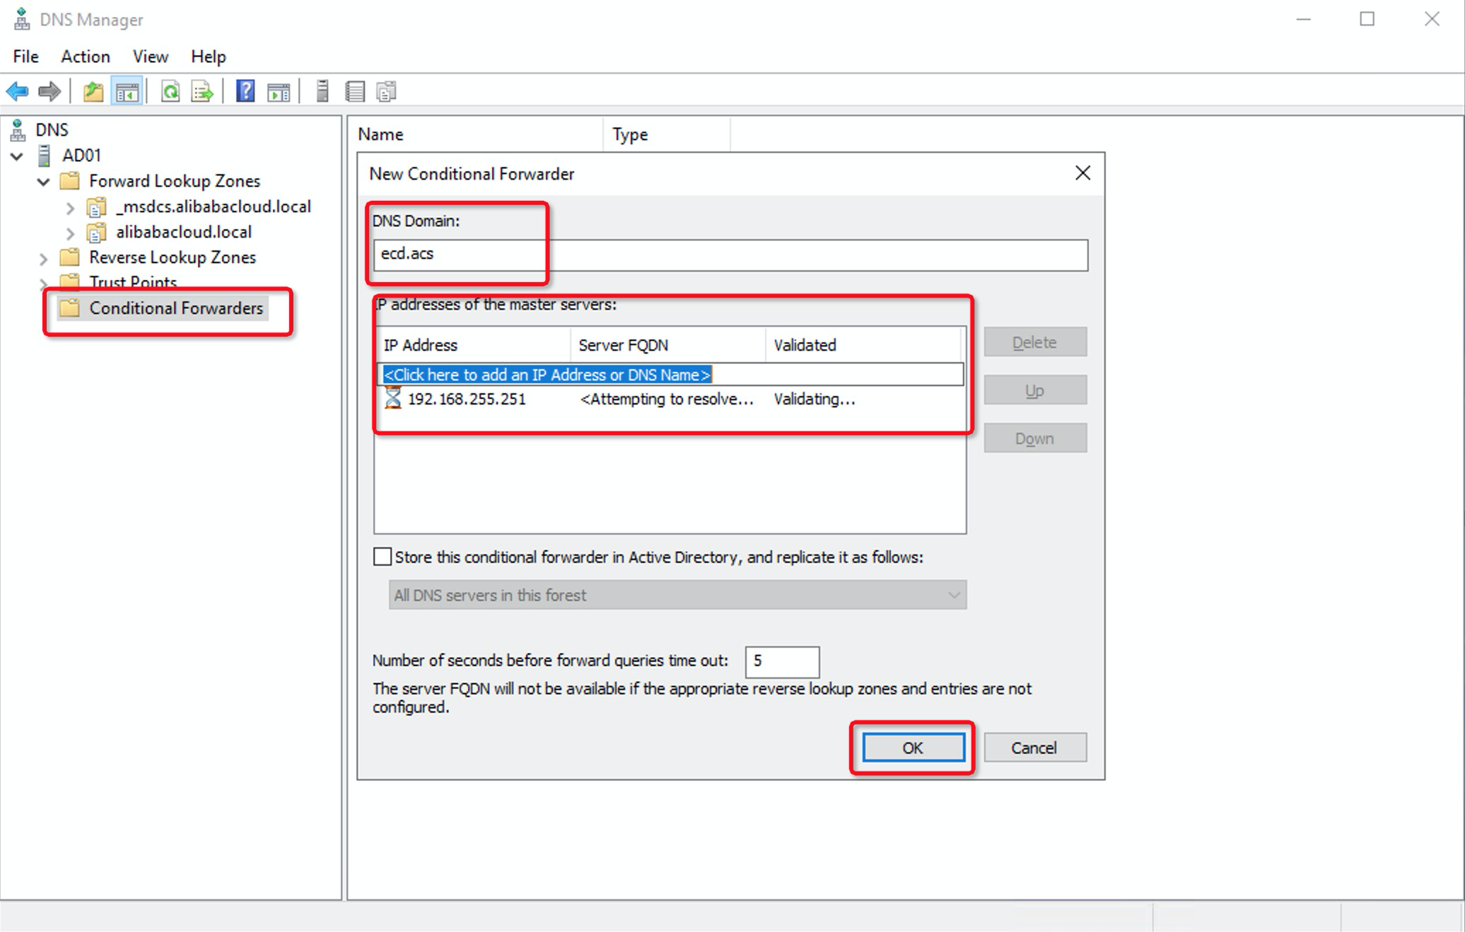The width and height of the screenshot is (1465, 932).
Task: Close the New Conditional Forwarder dialog
Action: 1082,173
